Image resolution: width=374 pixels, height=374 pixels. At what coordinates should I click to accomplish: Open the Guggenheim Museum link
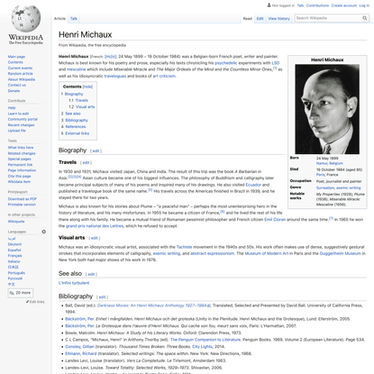pos(340,253)
